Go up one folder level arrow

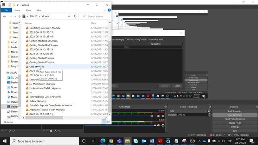pyautogui.click(x=19, y=17)
